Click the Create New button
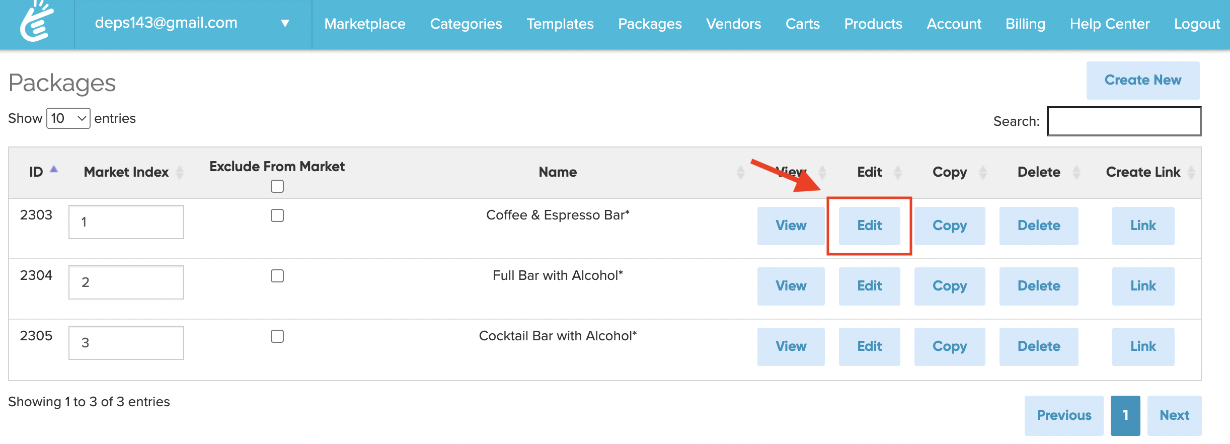This screenshot has height=444, width=1230. [x=1142, y=80]
